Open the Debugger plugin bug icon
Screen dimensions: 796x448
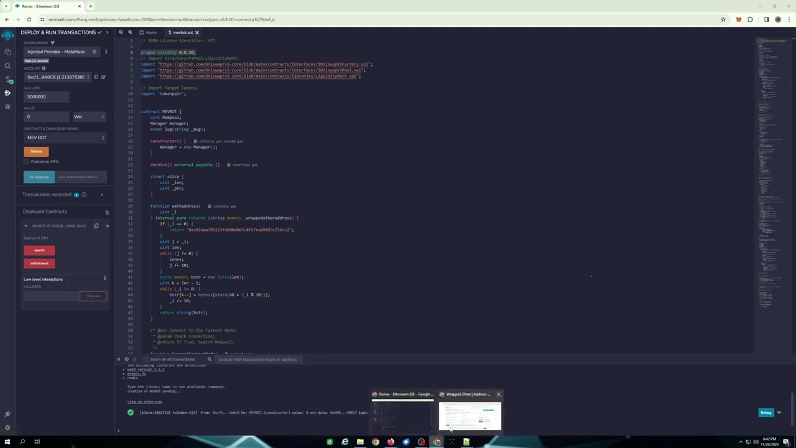pos(7,106)
